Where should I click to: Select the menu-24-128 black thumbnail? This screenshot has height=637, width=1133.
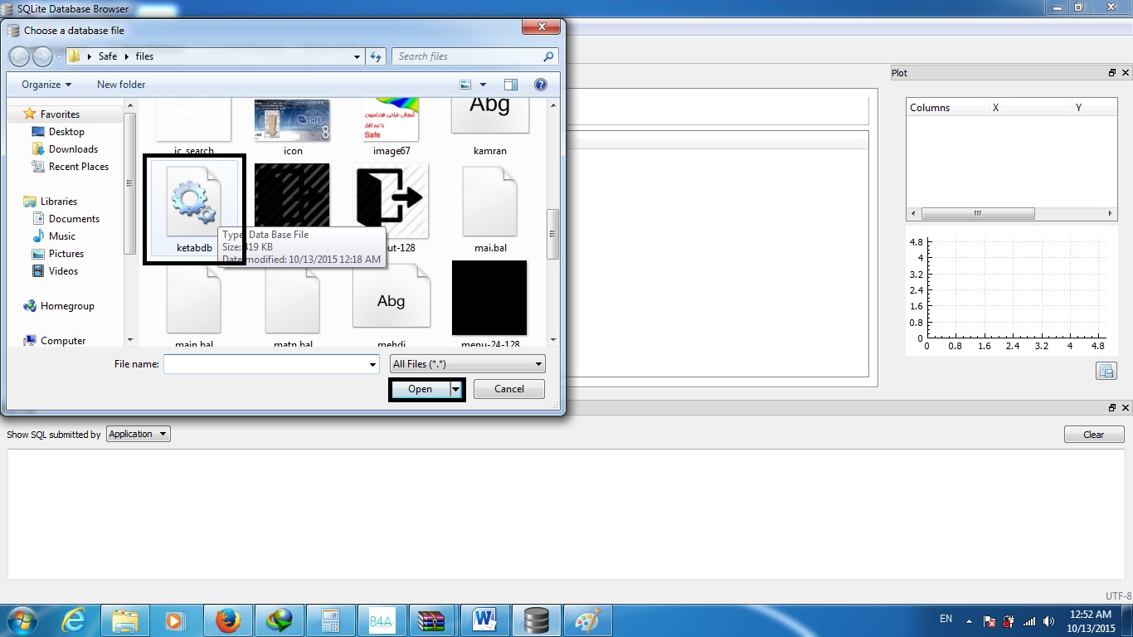489,305
